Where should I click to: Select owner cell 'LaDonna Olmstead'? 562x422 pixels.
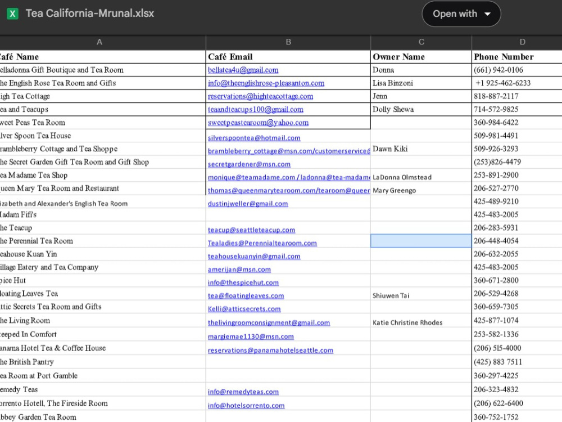pyautogui.click(x=421, y=176)
